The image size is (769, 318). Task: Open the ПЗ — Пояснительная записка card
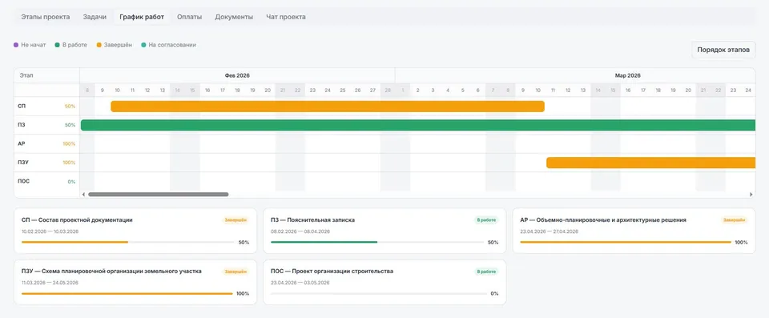click(384, 231)
